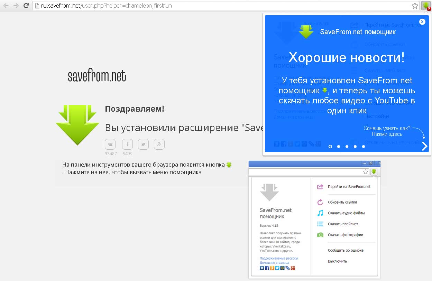Click the VK share count 33487
Viewport: 432px width, 281px height.
(x=111, y=154)
